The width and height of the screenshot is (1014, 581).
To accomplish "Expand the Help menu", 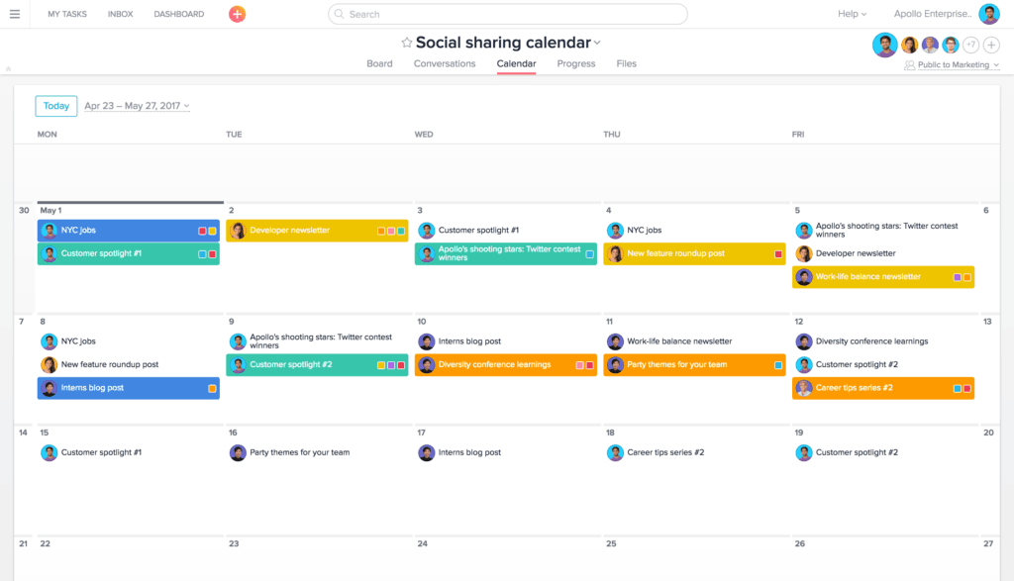I will (852, 14).
